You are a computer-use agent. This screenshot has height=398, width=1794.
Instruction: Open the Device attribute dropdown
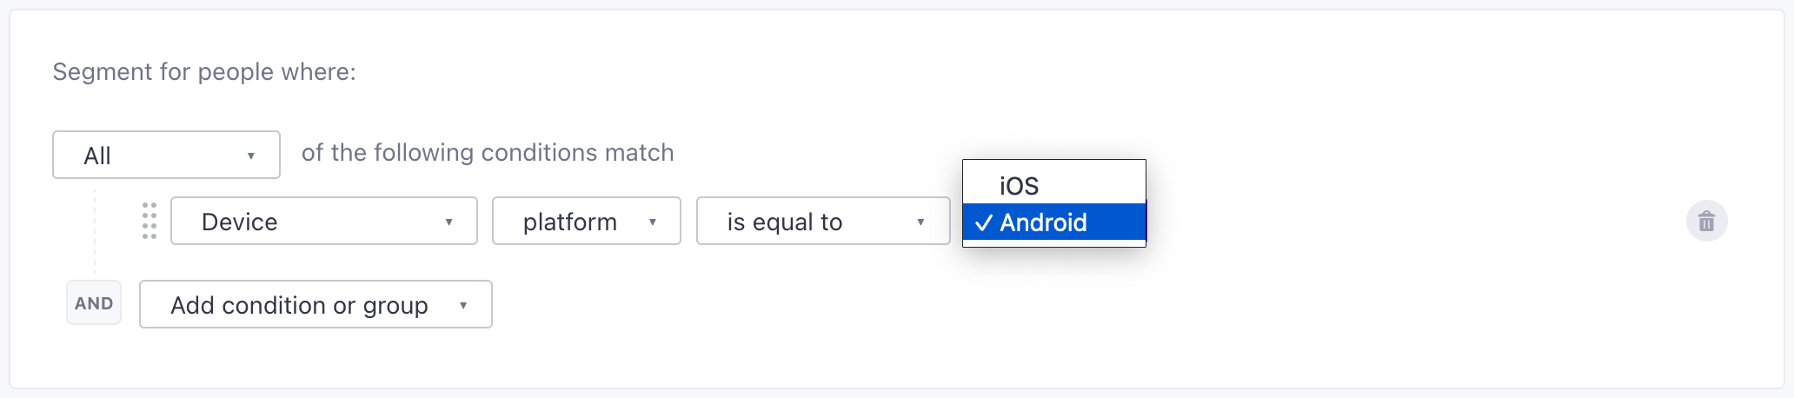click(323, 222)
